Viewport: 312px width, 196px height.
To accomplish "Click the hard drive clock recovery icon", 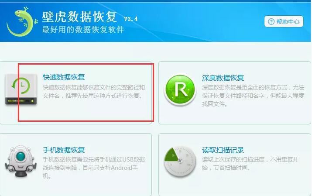I will point(21,89).
